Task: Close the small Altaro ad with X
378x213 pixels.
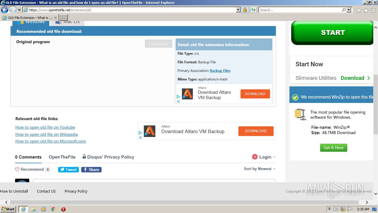Action: (x=178, y=101)
